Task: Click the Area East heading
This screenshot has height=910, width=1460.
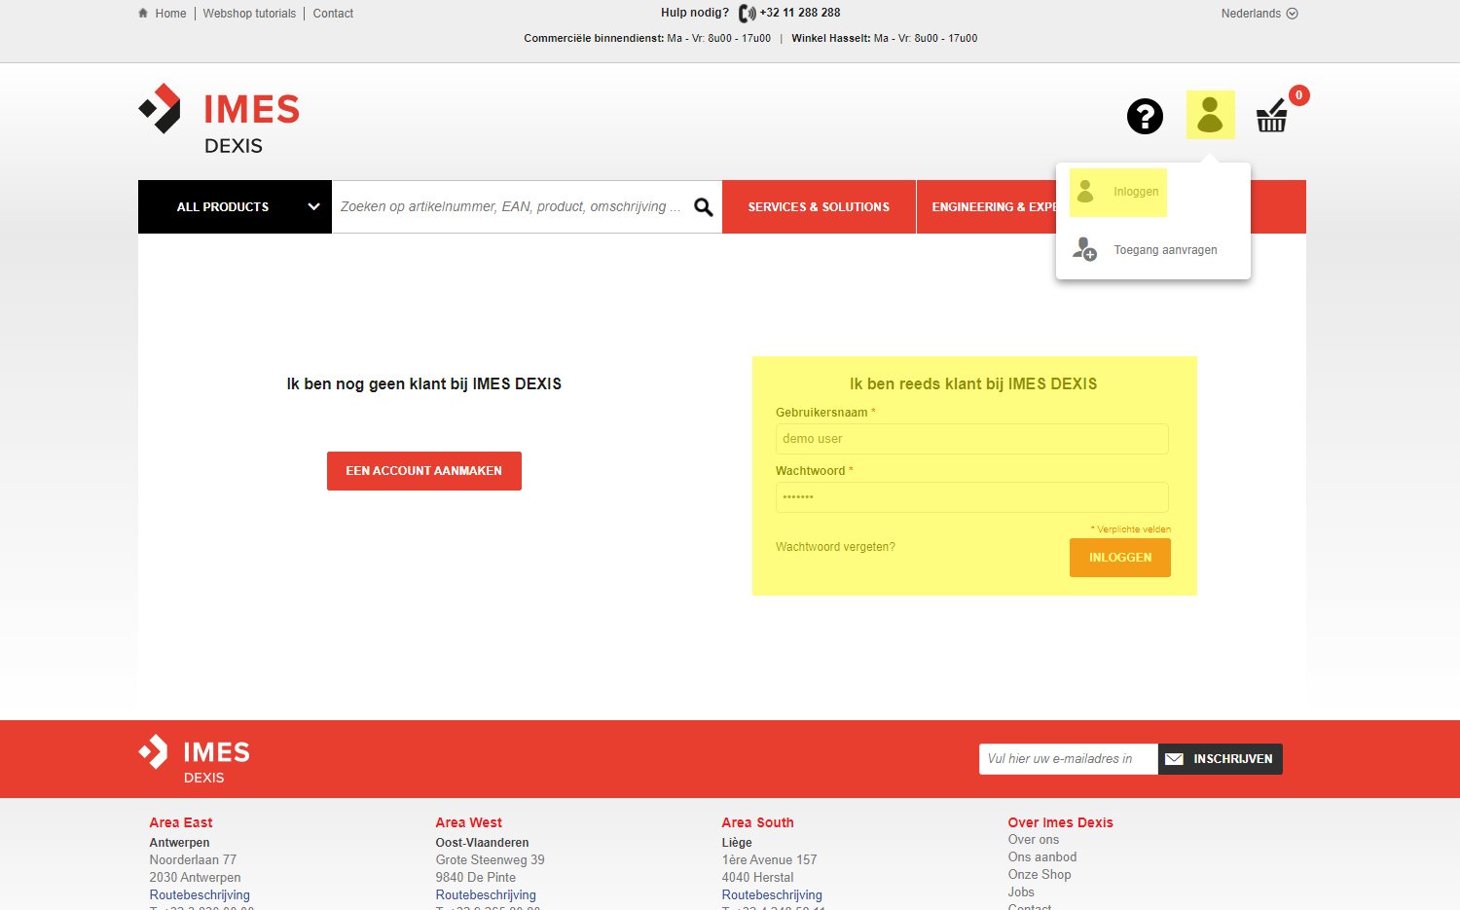Action: [181, 822]
